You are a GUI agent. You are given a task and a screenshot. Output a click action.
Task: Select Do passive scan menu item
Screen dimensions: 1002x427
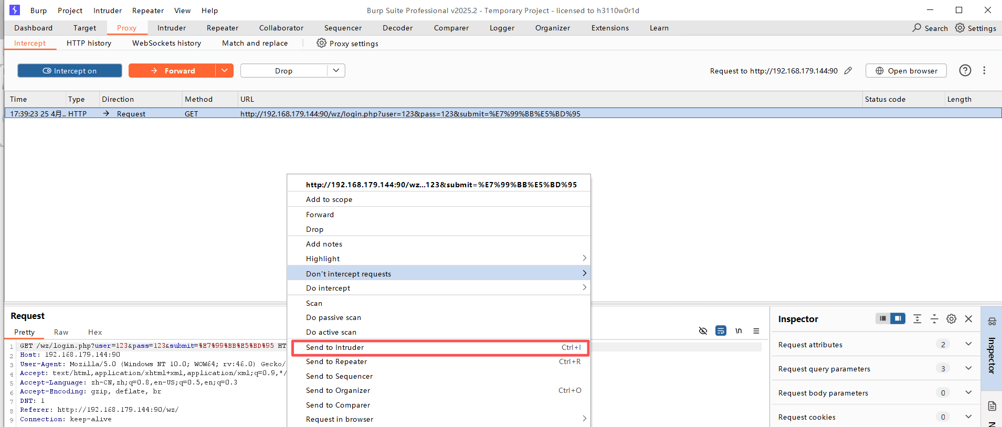(439, 317)
